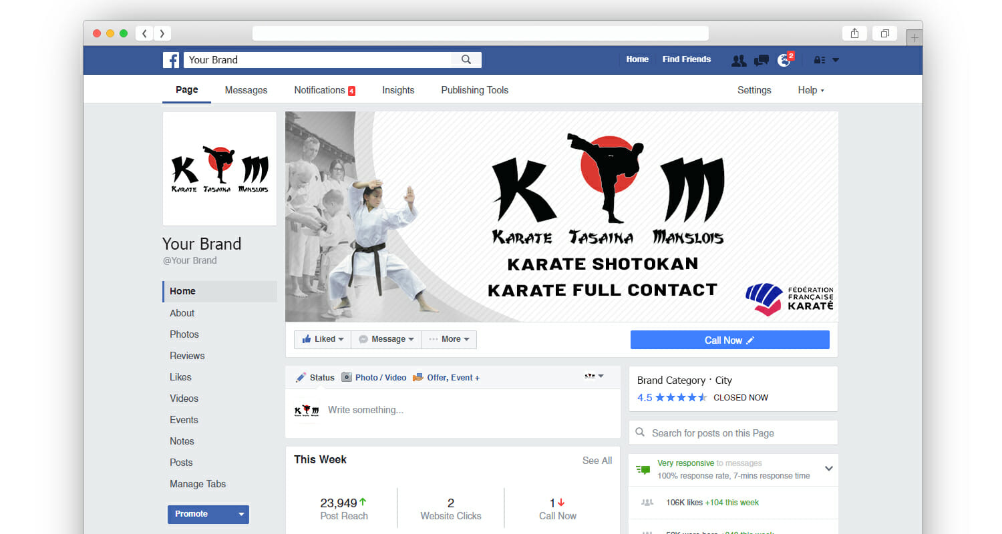
Task: Open the friend requests icon
Action: [739, 60]
